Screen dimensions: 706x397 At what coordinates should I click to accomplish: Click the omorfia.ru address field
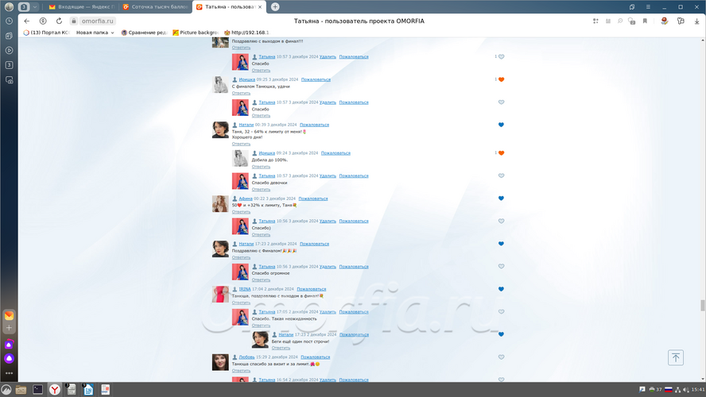tap(97, 21)
